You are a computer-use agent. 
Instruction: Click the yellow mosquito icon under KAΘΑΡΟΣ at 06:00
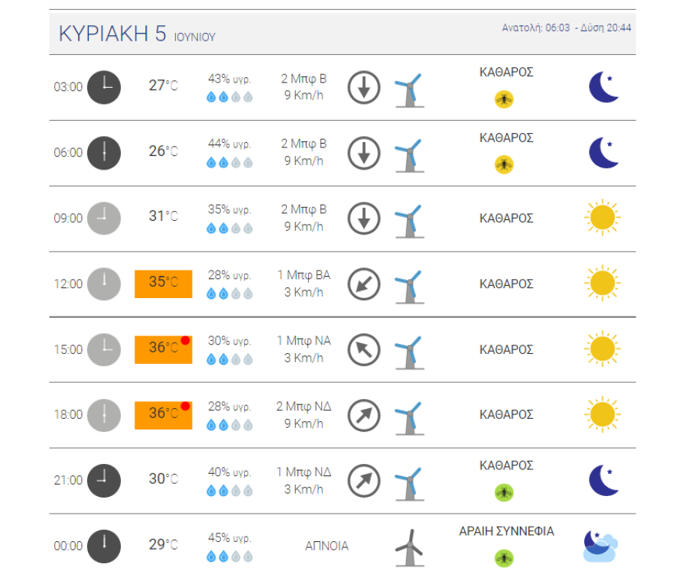coord(503,162)
